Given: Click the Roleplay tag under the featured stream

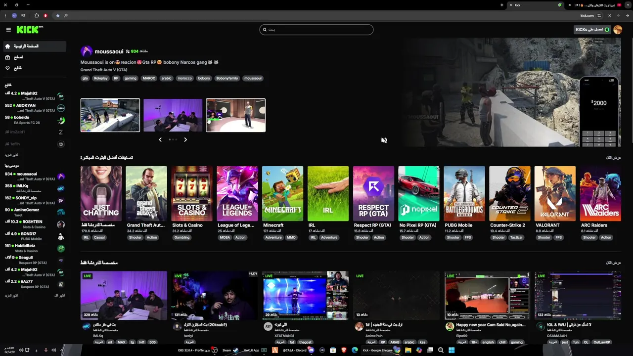Looking at the screenshot, I should point(101,78).
